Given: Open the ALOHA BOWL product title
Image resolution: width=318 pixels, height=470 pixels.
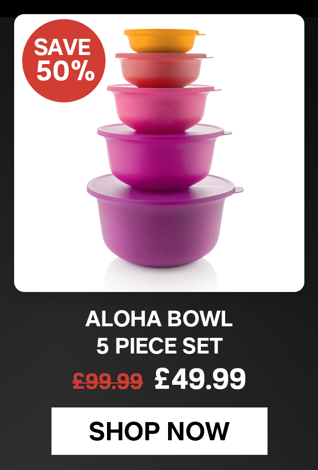Looking at the screenshot, I should pos(159,319).
